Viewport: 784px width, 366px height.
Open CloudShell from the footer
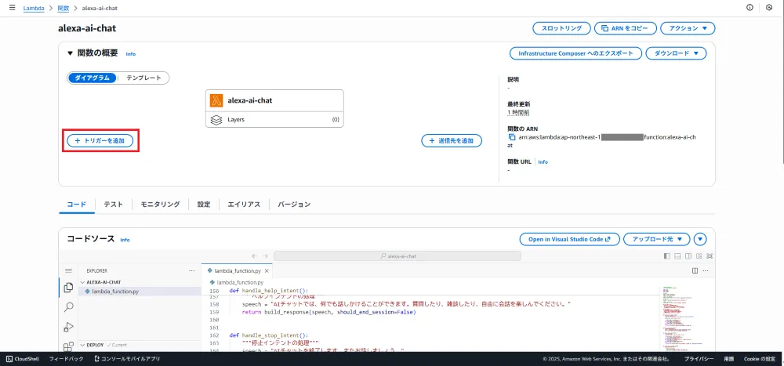tap(24, 358)
